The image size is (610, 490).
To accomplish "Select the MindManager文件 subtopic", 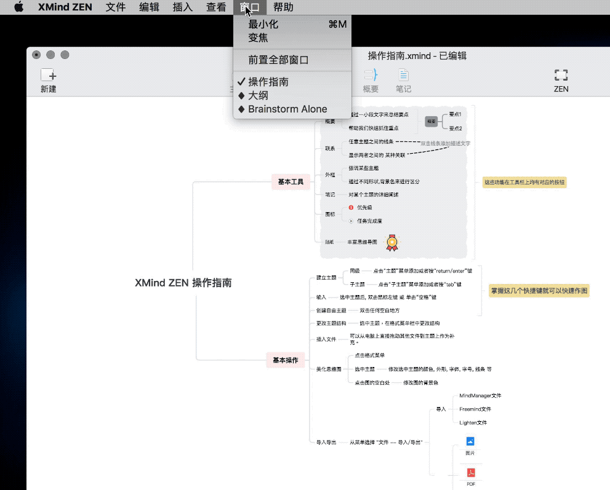I will [481, 395].
